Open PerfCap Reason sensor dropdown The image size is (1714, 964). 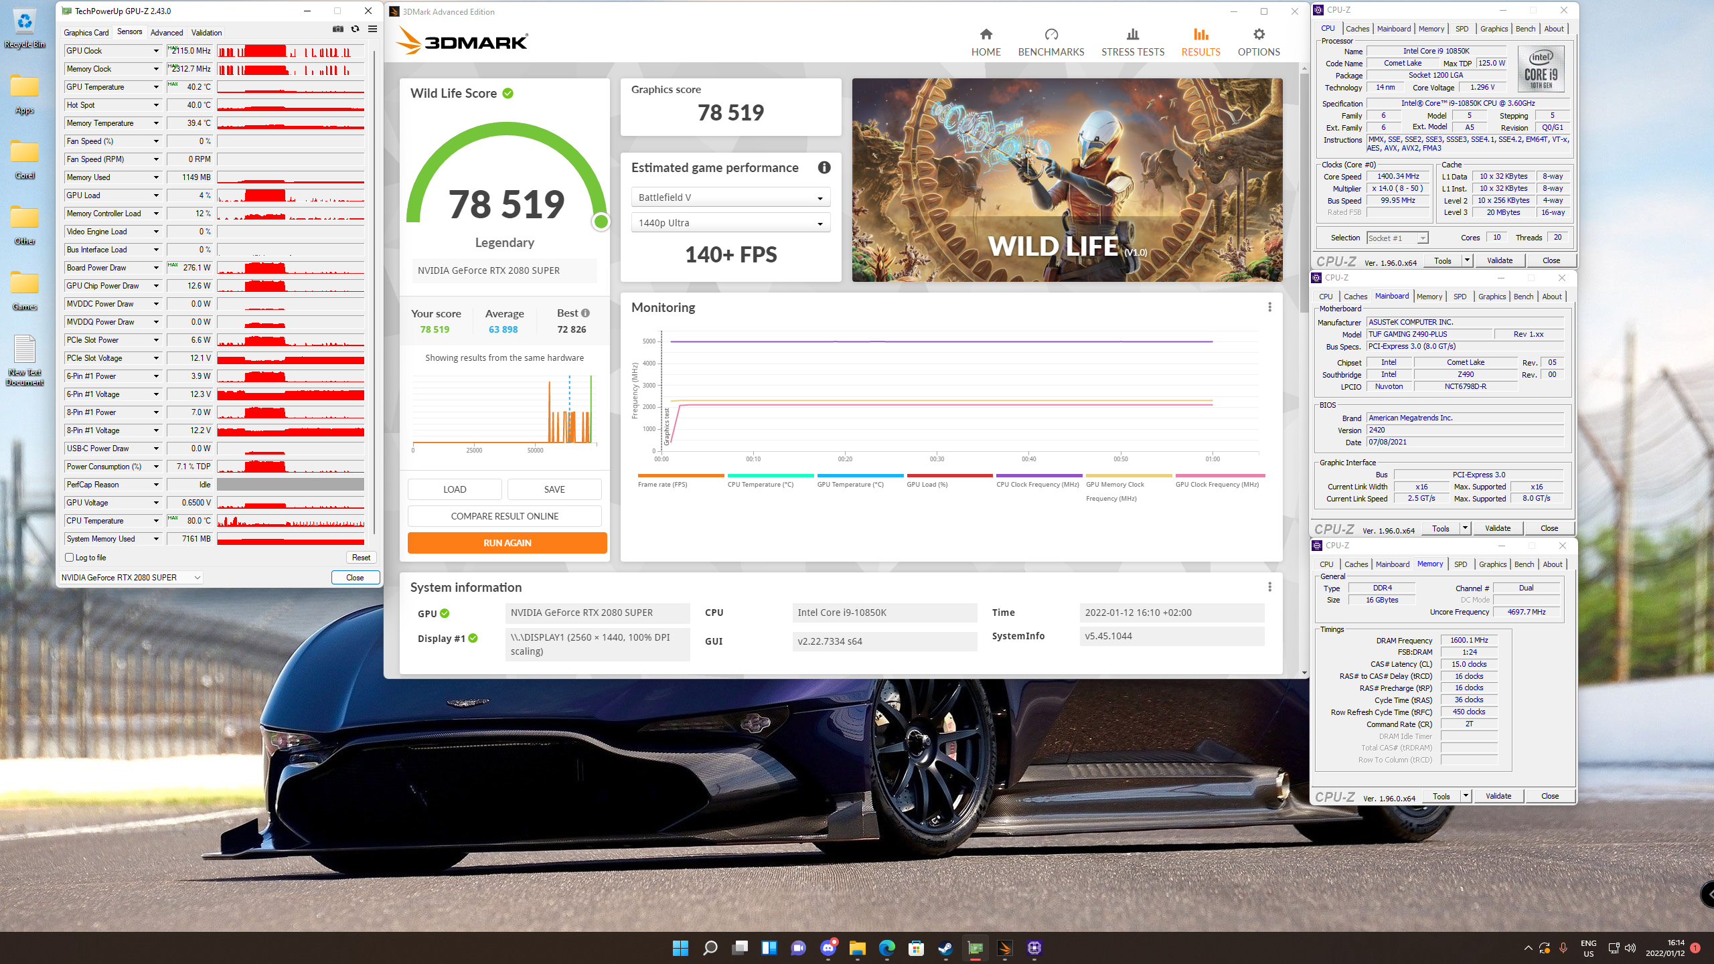click(x=156, y=485)
